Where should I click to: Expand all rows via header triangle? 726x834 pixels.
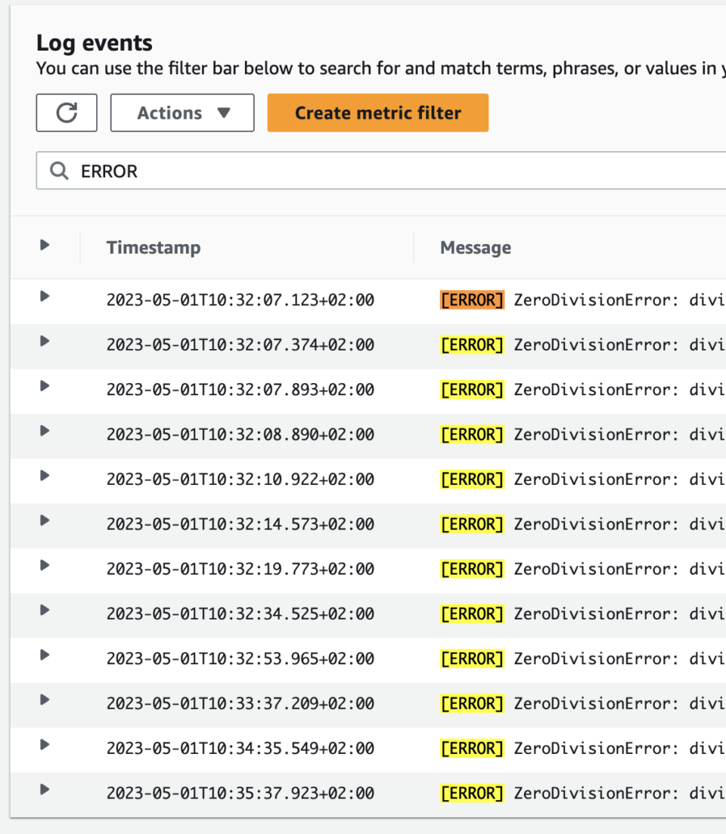45,245
